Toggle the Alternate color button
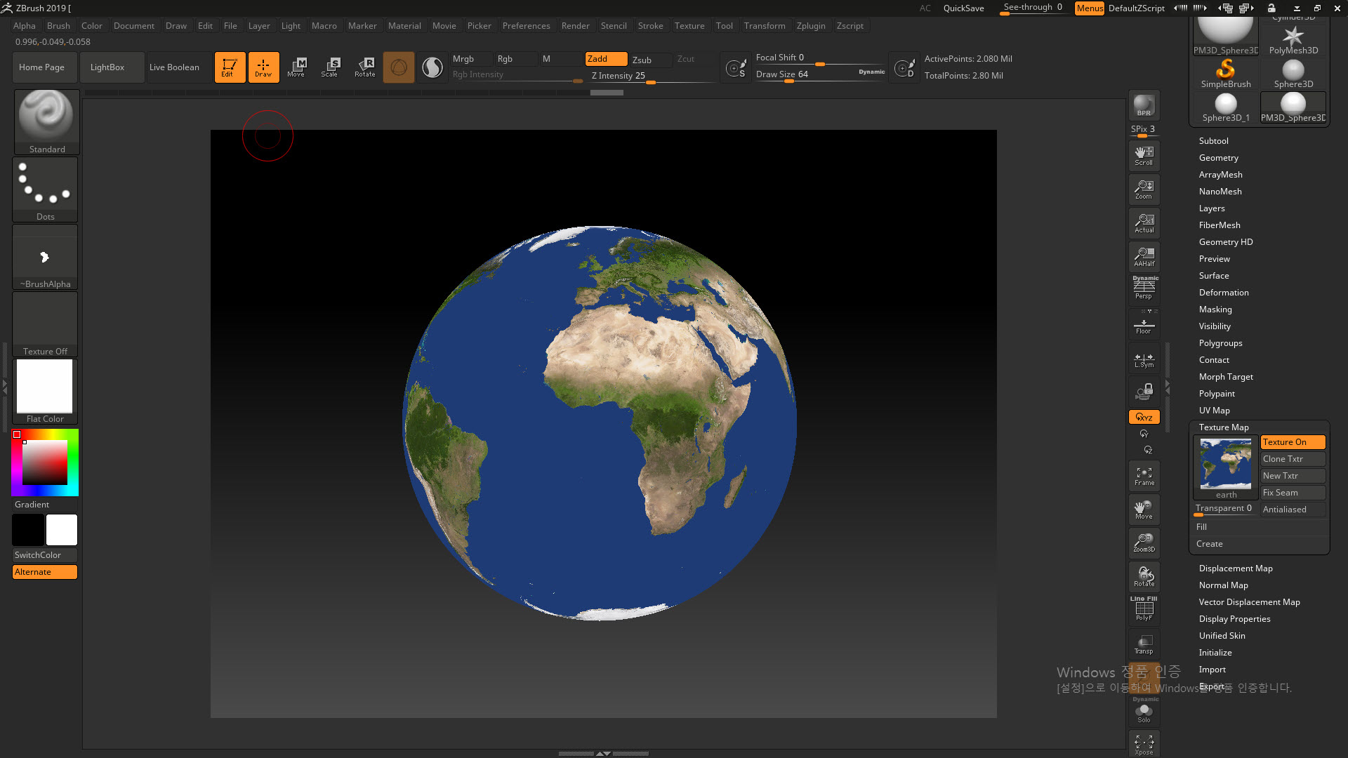1348x758 pixels. [44, 572]
